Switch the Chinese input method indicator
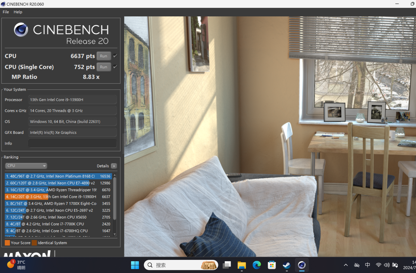This screenshot has width=416, height=273. pyautogui.click(x=368, y=265)
